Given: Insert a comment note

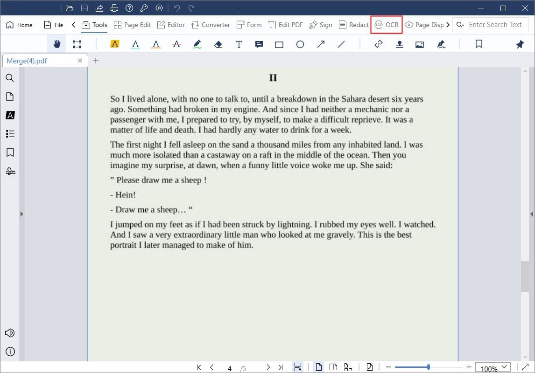Looking at the screenshot, I should tap(259, 44).
